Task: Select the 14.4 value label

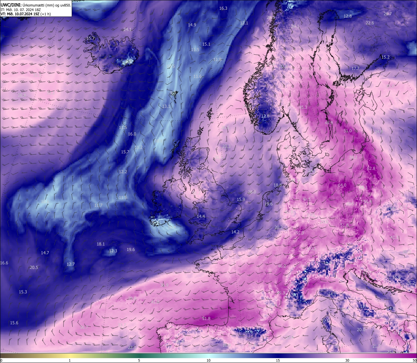Action: pyautogui.click(x=201, y=216)
